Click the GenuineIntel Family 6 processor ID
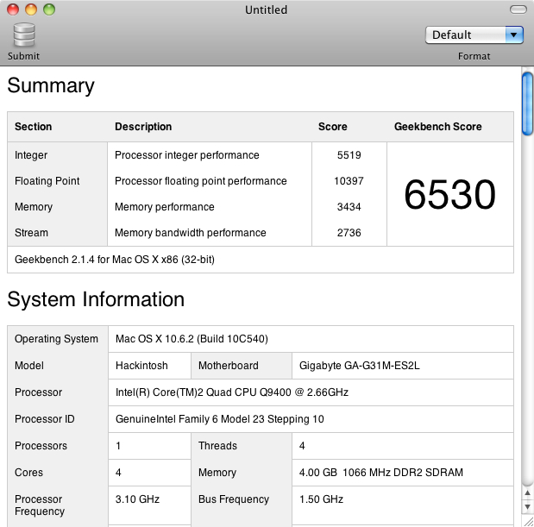 click(220, 419)
